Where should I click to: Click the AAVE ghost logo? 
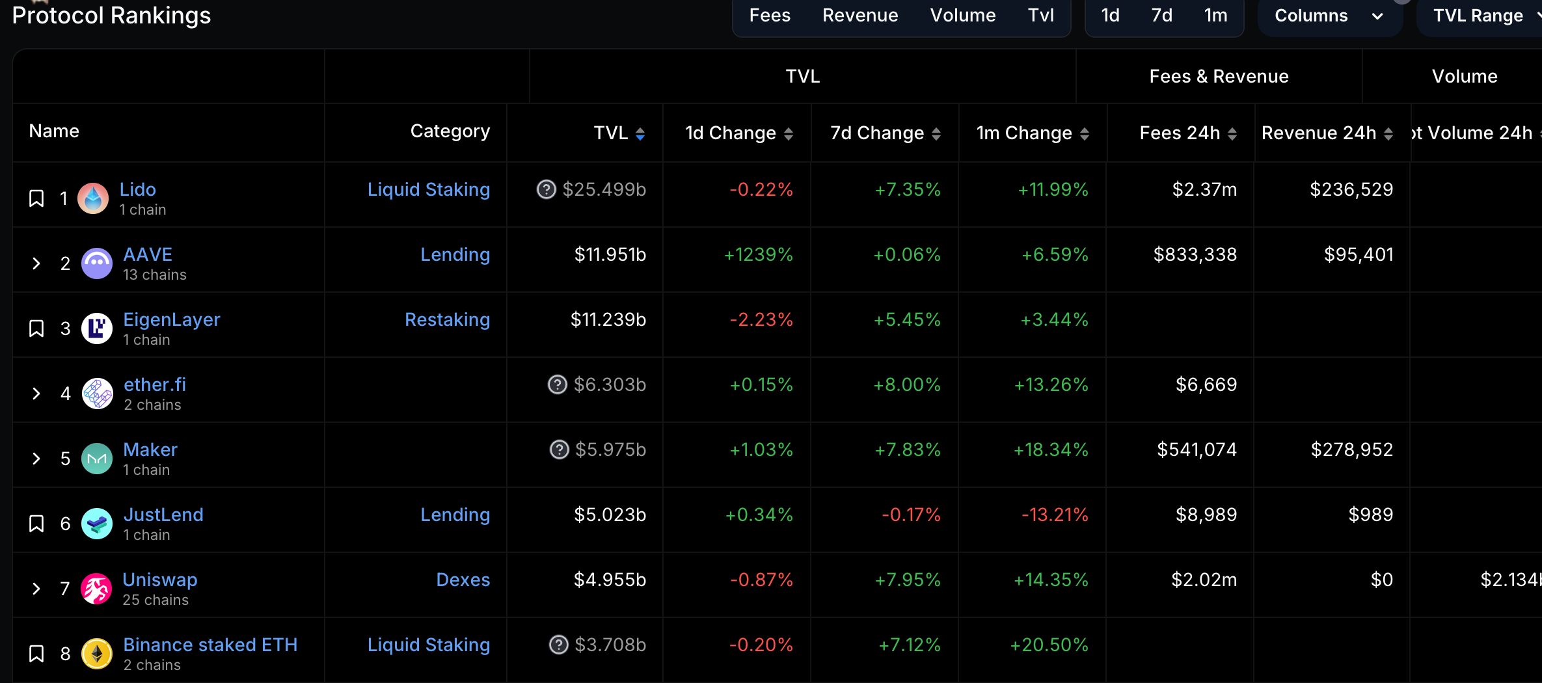(97, 263)
